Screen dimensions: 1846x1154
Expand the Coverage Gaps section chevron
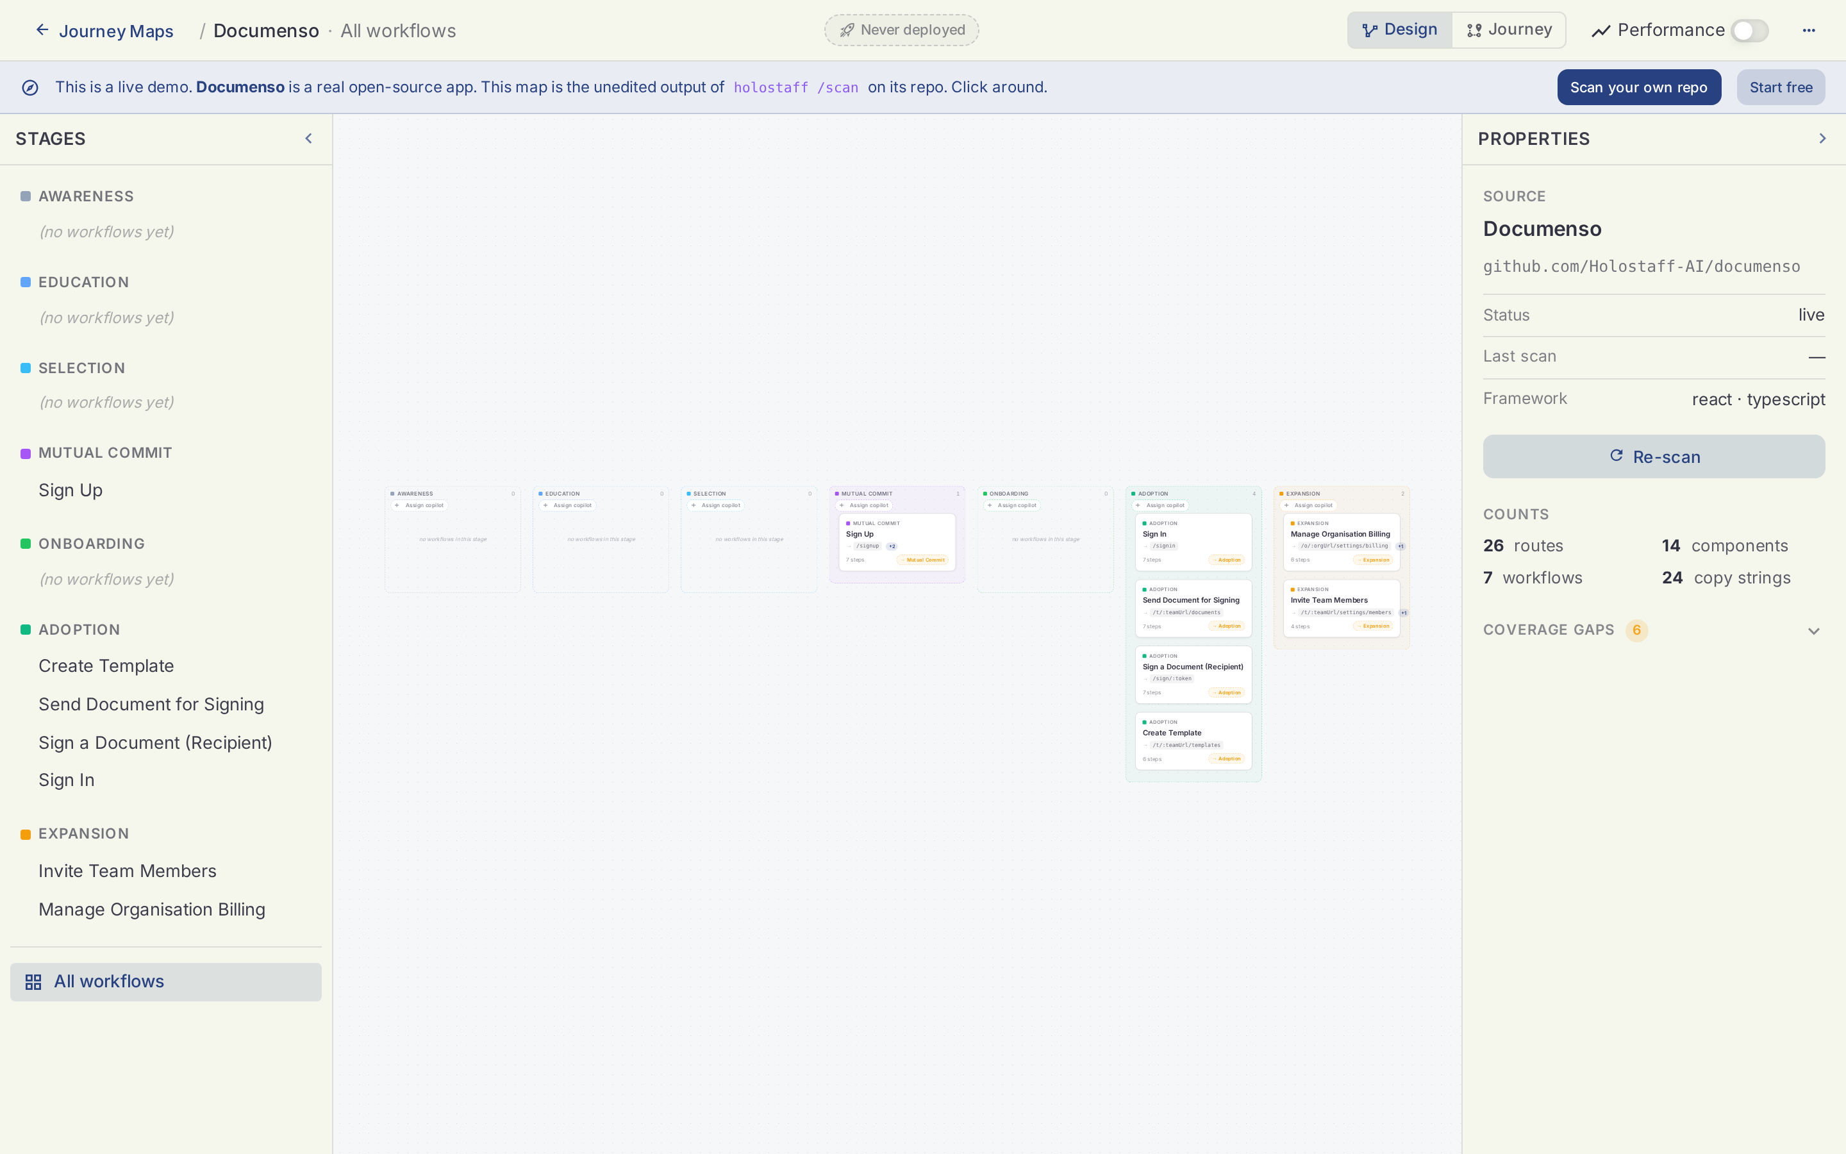(1814, 631)
